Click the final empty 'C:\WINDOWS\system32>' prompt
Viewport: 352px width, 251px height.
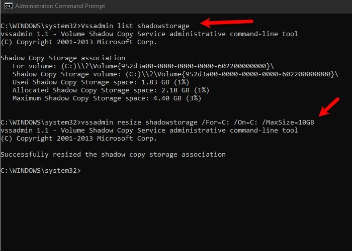40,170
